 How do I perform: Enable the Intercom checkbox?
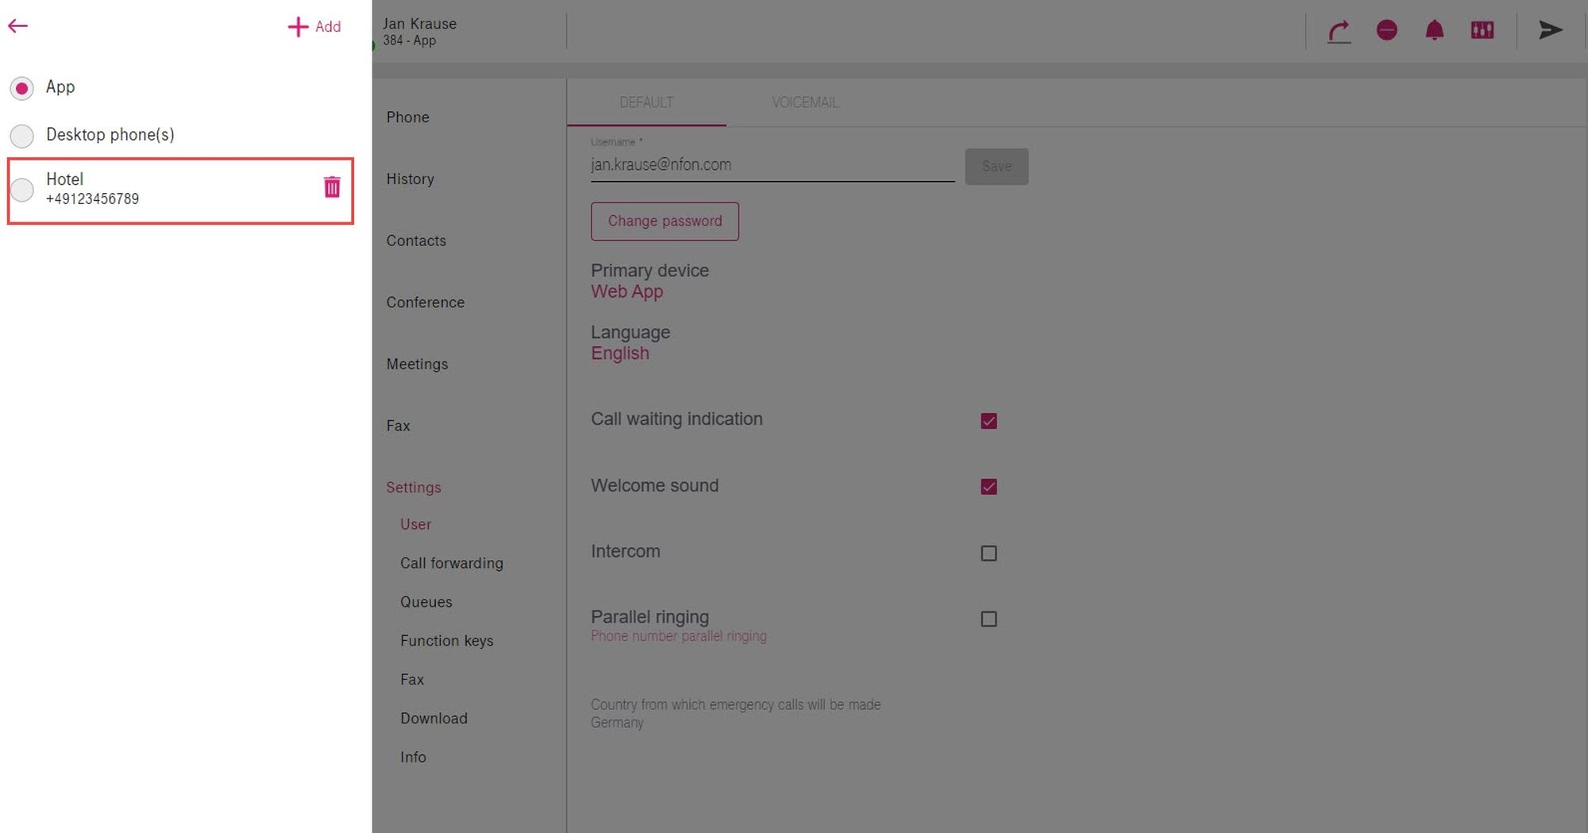pos(989,553)
